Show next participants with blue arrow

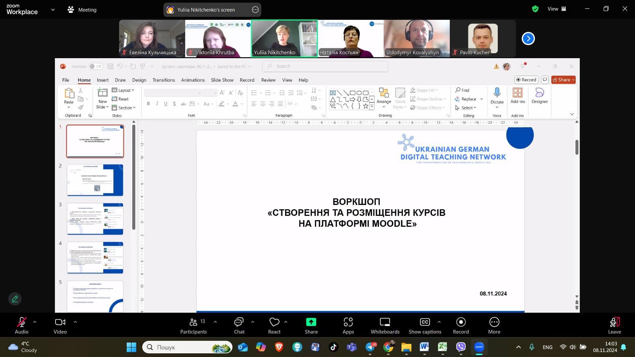[x=528, y=39]
